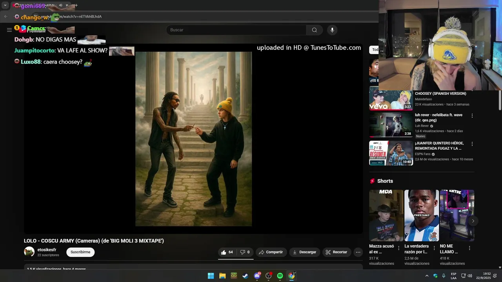Open options menu for JUANFER QUINTERO video

(x=472, y=144)
